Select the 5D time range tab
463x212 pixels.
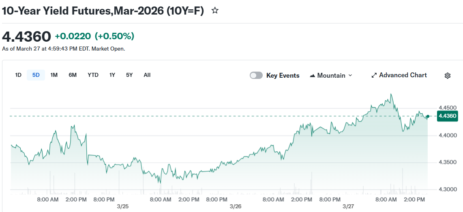[x=36, y=75]
